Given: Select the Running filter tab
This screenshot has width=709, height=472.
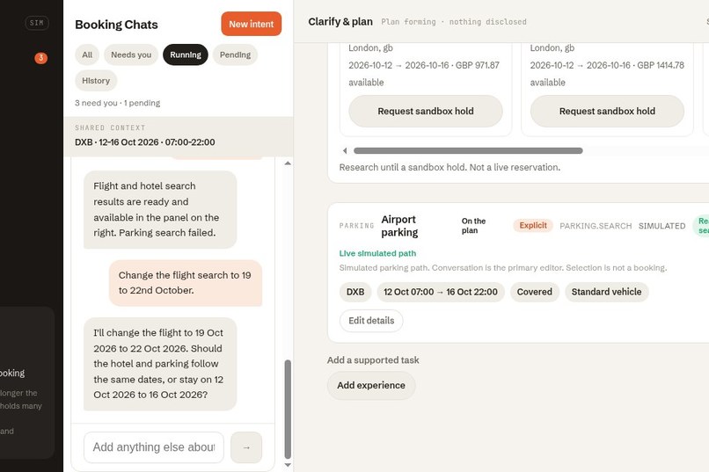Looking at the screenshot, I should [x=186, y=54].
